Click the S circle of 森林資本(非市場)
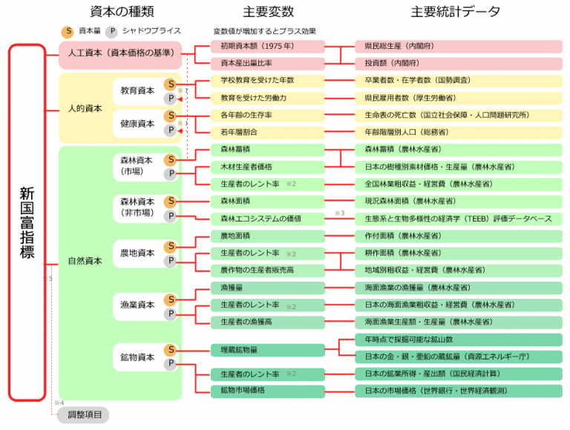Viewport: 570px width, 430px height. [170, 201]
